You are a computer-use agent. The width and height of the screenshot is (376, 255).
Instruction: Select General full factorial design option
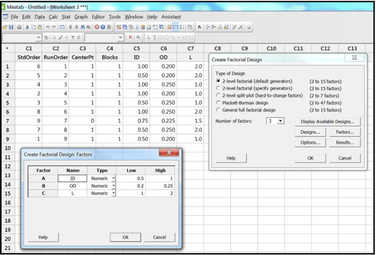tap(218, 110)
